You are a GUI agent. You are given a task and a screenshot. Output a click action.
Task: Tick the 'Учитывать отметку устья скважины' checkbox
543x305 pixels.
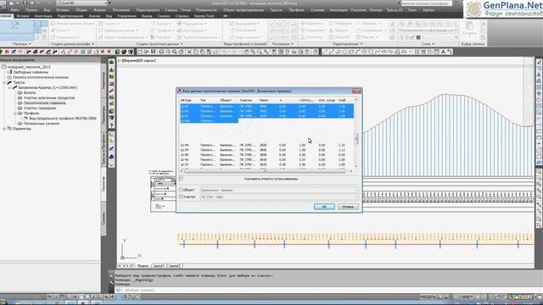click(x=181, y=179)
